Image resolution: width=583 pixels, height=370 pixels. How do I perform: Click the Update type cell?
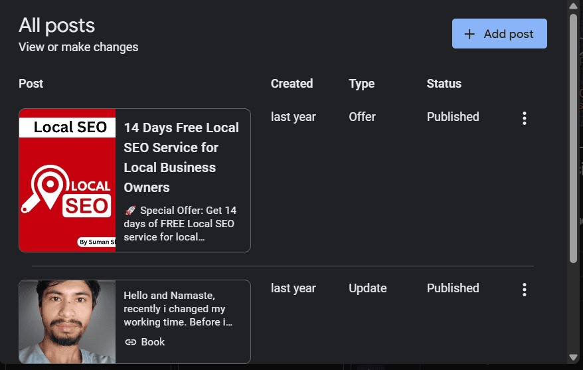coord(368,288)
